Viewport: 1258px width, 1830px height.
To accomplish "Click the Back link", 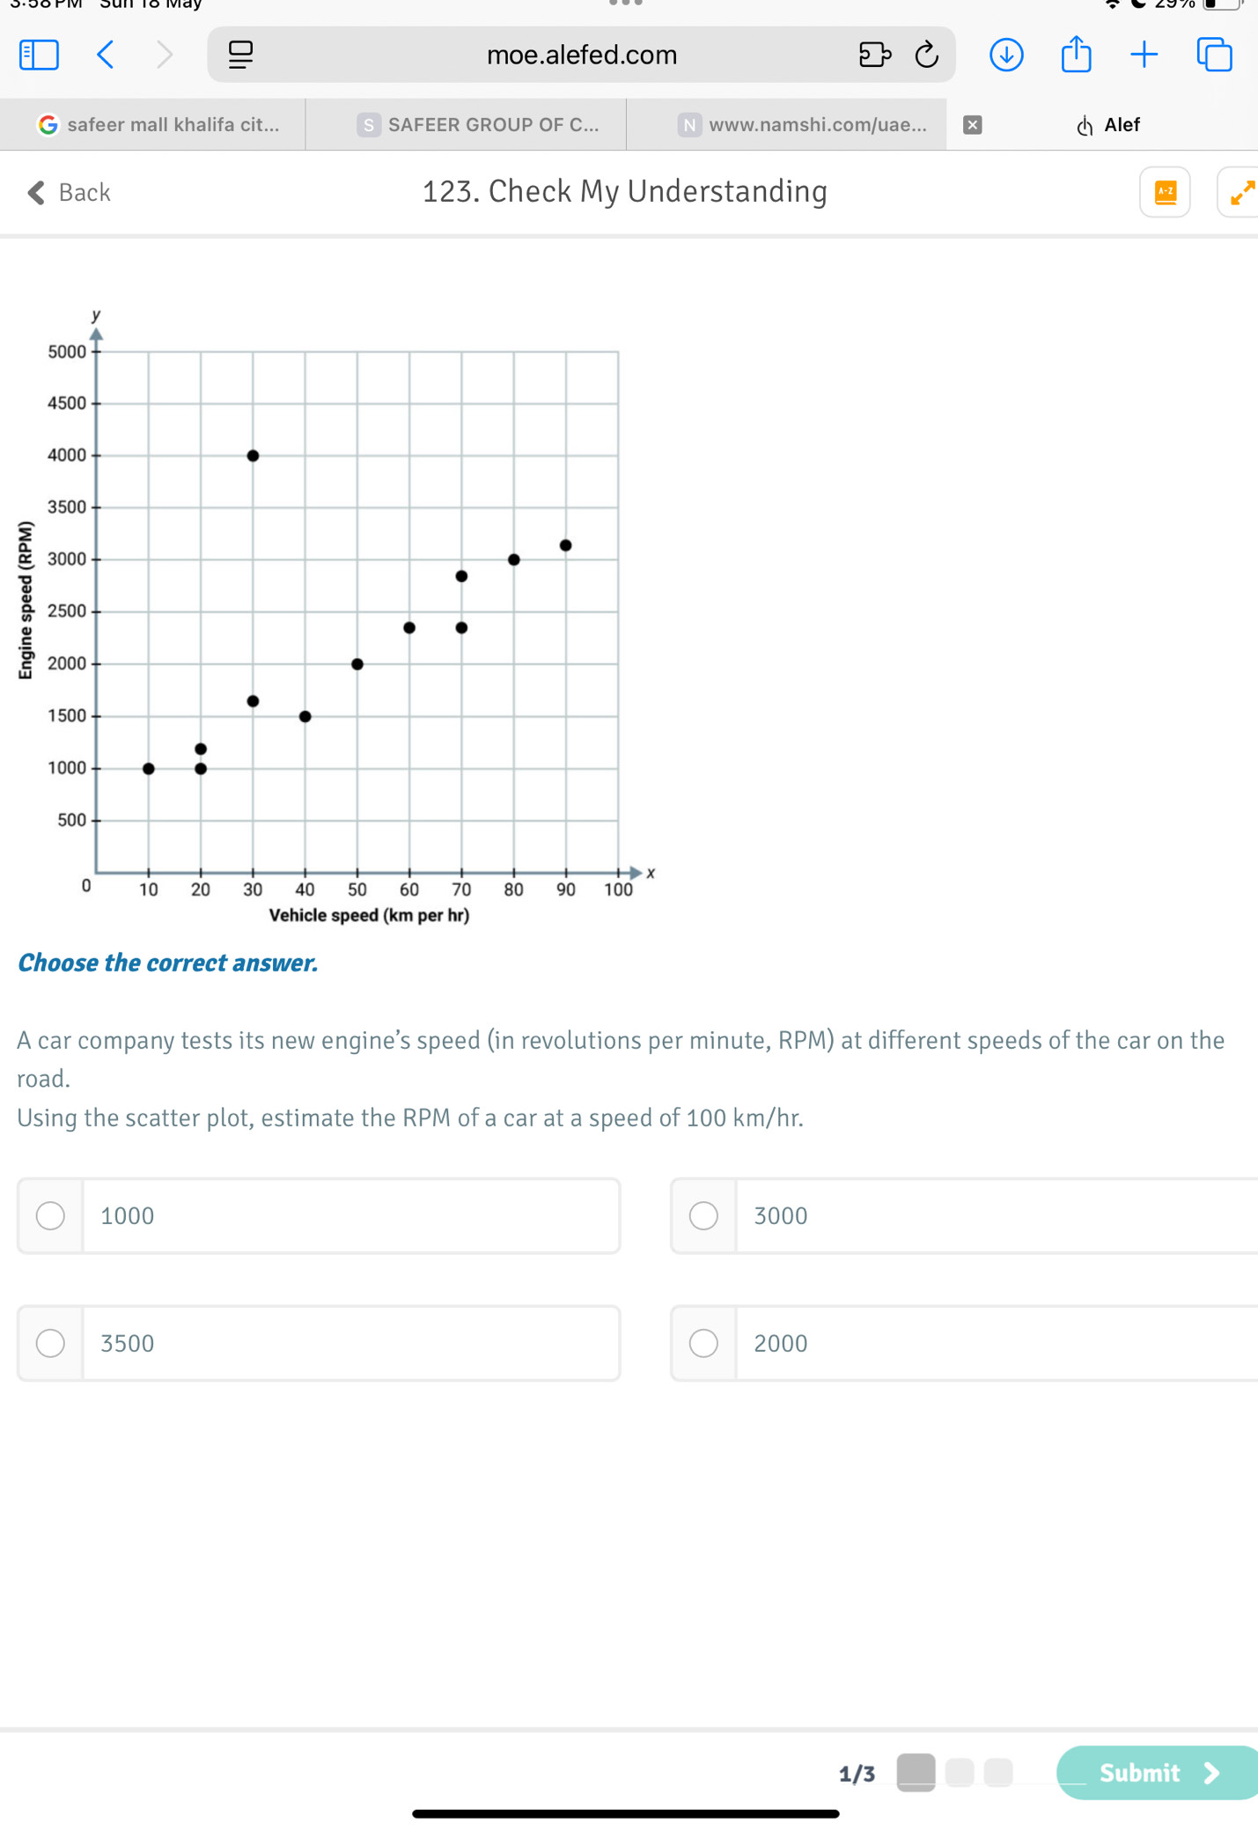I will 69,192.
